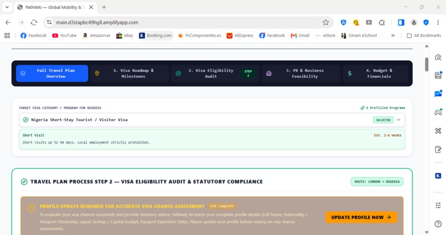
Task: Open the sidebar search icon
Action: pos(438,58)
